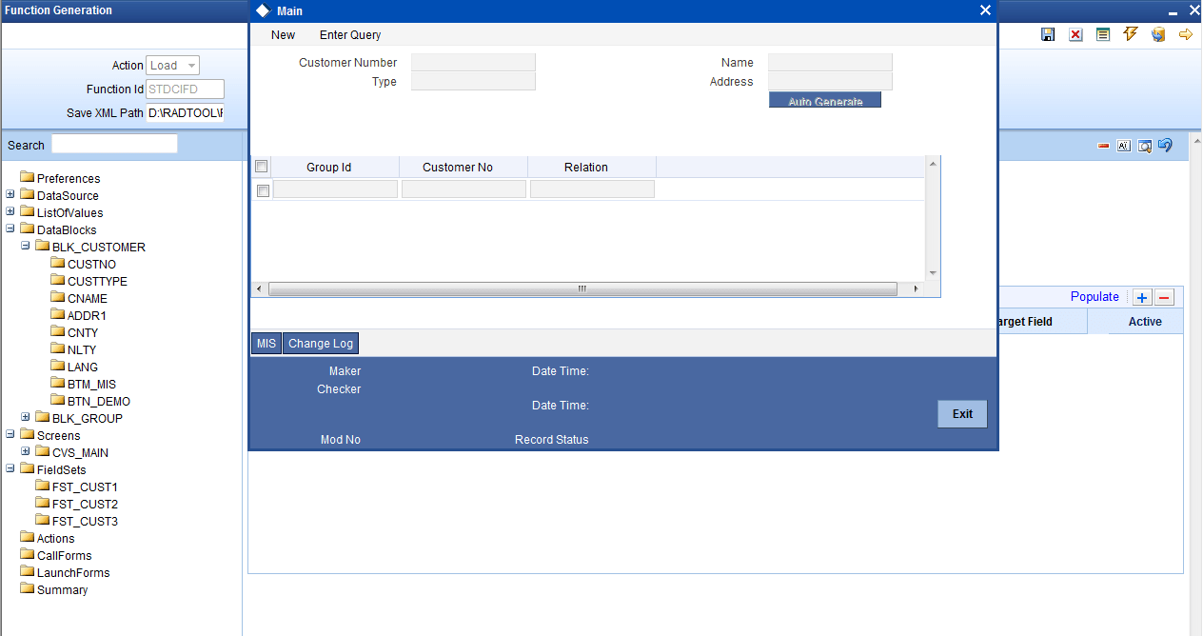
Task: Click the FST_CUST2 folder icon
Action: click(42, 504)
